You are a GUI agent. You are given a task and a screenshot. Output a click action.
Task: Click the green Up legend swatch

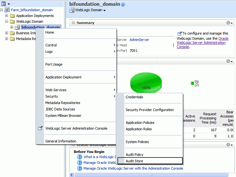192,83
